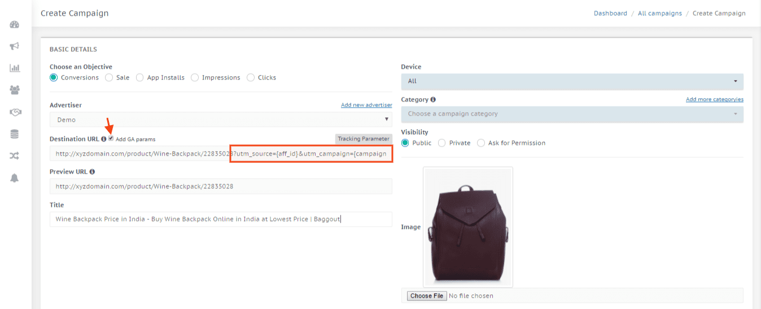Set visibility to Private
The height and width of the screenshot is (309, 761).
click(x=441, y=143)
